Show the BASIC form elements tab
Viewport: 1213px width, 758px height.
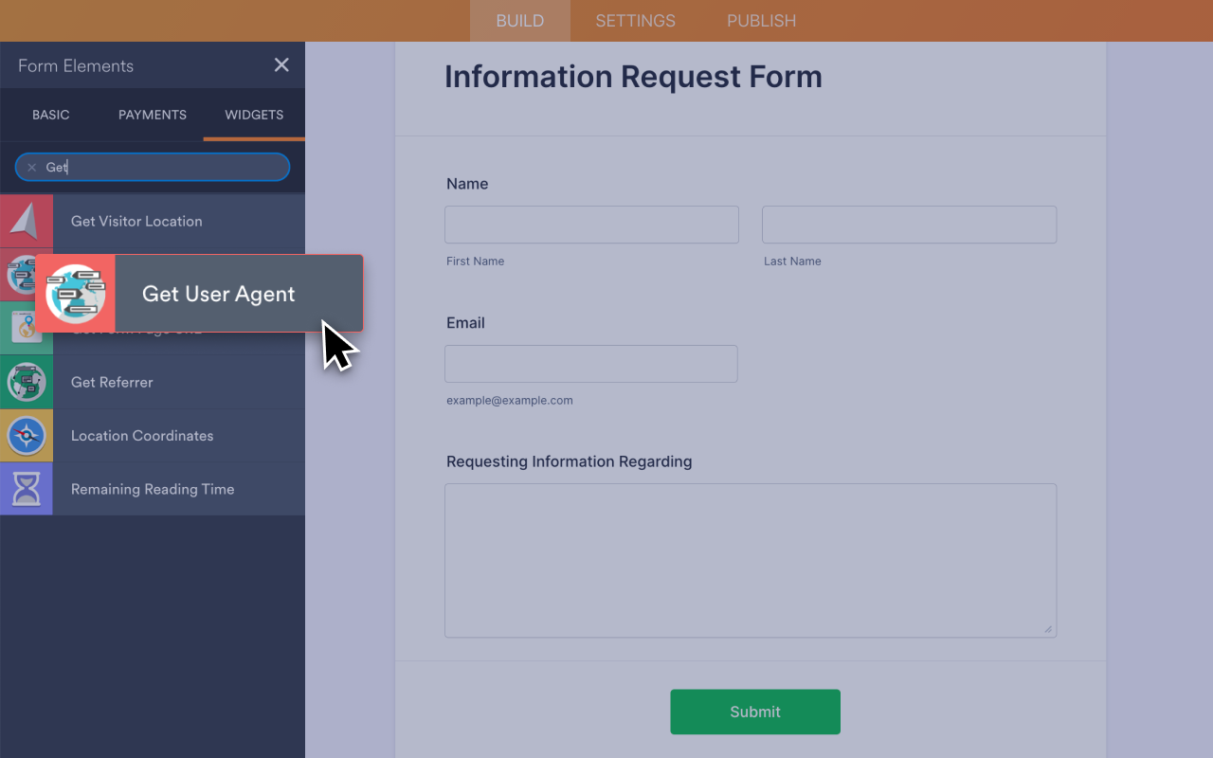(x=51, y=115)
